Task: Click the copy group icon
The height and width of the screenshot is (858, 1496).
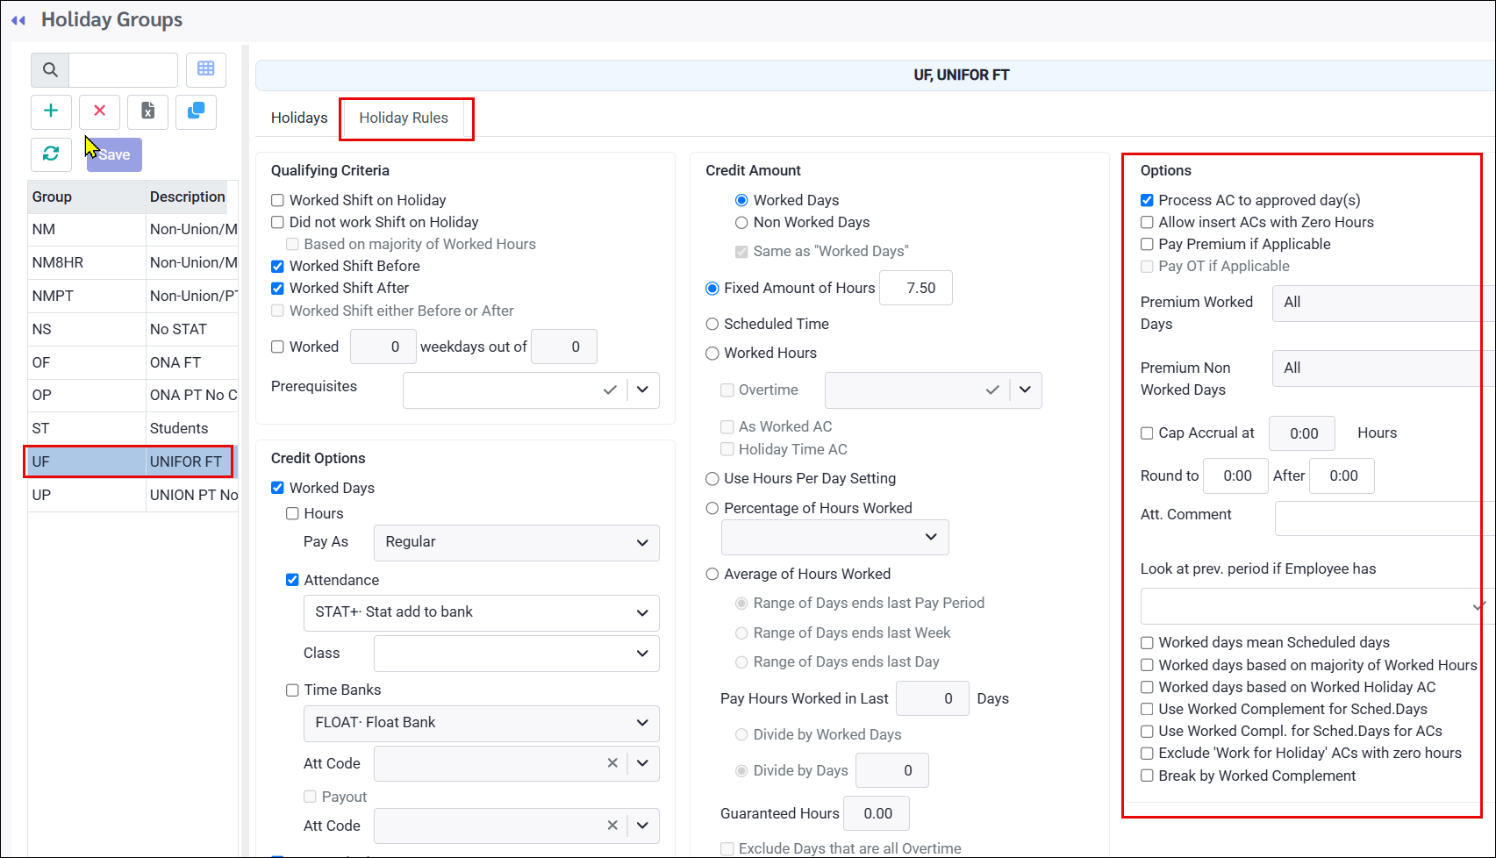Action: 196,111
